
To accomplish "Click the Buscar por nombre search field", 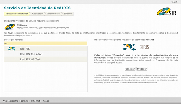I will (x=46, y=43).
